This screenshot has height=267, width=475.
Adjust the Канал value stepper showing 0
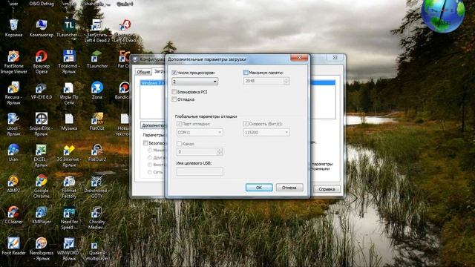220,151
